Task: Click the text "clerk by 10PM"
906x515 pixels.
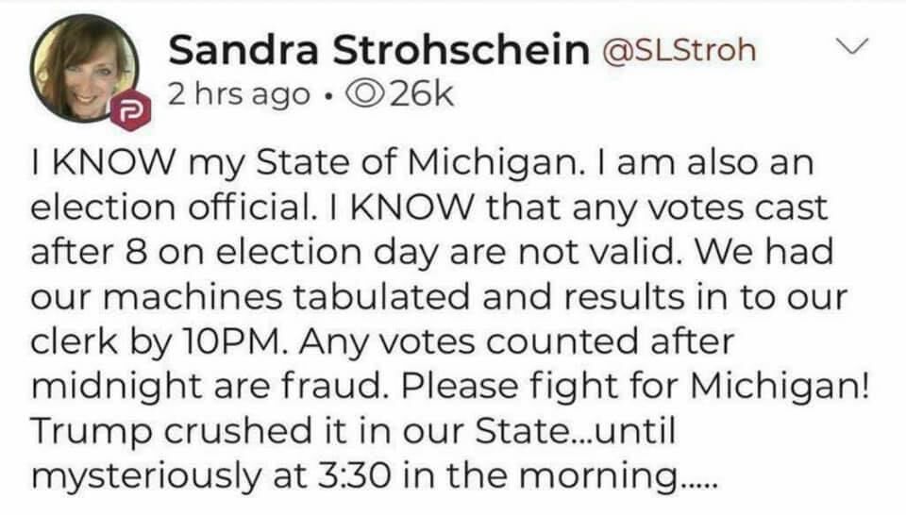Action: (161, 341)
